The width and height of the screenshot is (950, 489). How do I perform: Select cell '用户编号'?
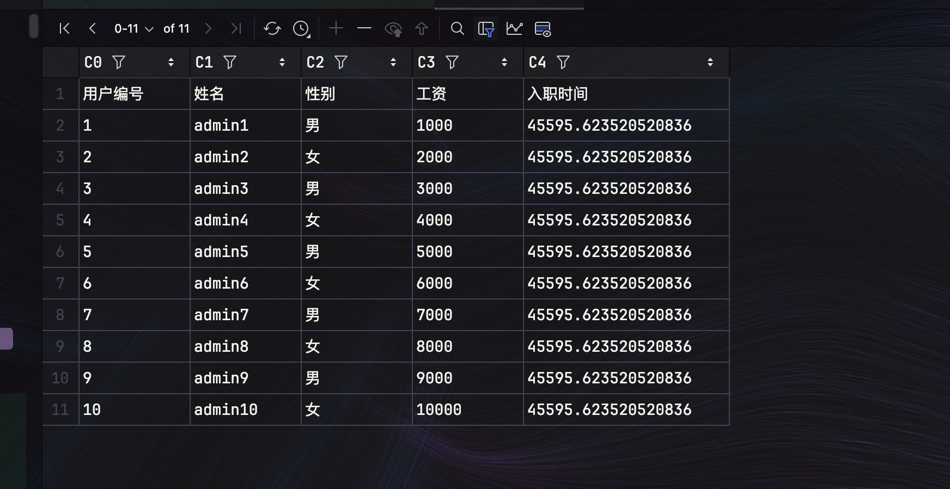click(x=135, y=94)
